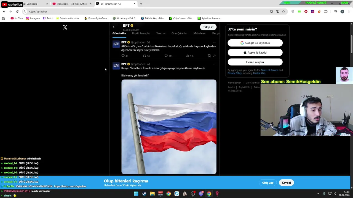Open the taskbar volume speaker icon

[x=334, y=194]
